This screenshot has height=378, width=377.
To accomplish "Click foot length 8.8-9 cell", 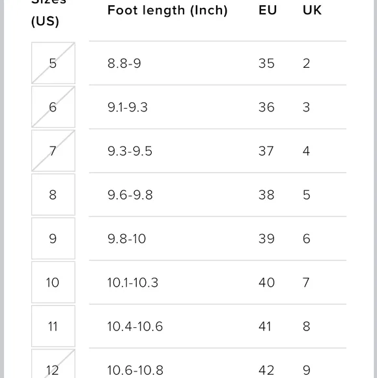I will (124, 63).
